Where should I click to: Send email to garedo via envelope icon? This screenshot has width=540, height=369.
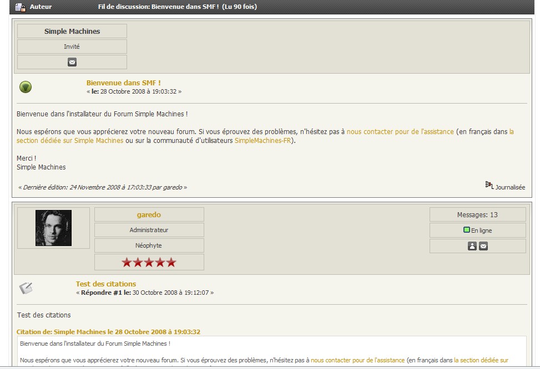pyautogui.click(x=483, y=246)
